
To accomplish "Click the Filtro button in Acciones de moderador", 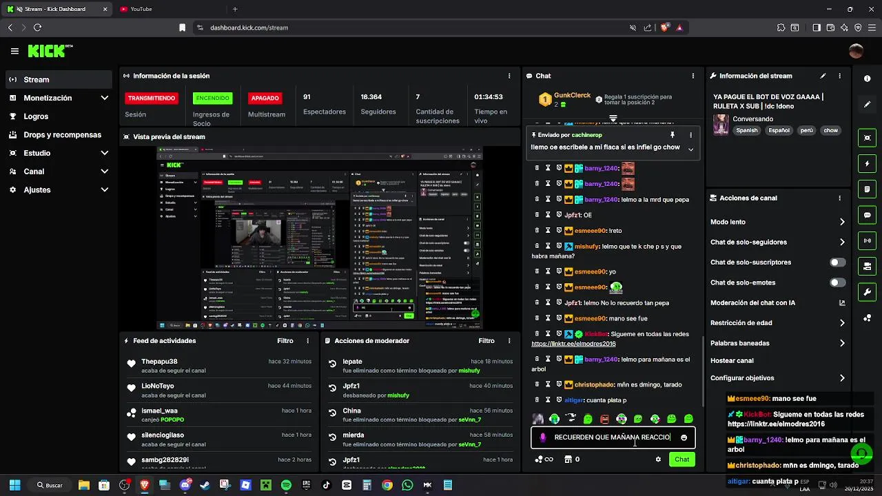I will point(486,341).
